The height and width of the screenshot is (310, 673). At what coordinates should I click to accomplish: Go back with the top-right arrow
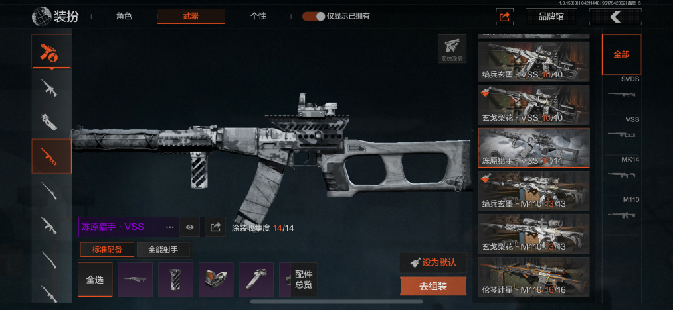click(x=615, y=17)
